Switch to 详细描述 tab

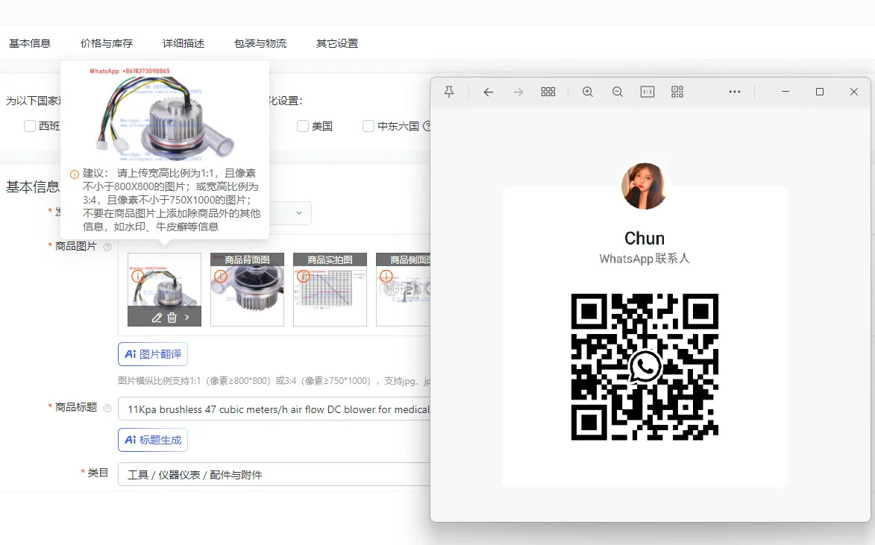184,43
